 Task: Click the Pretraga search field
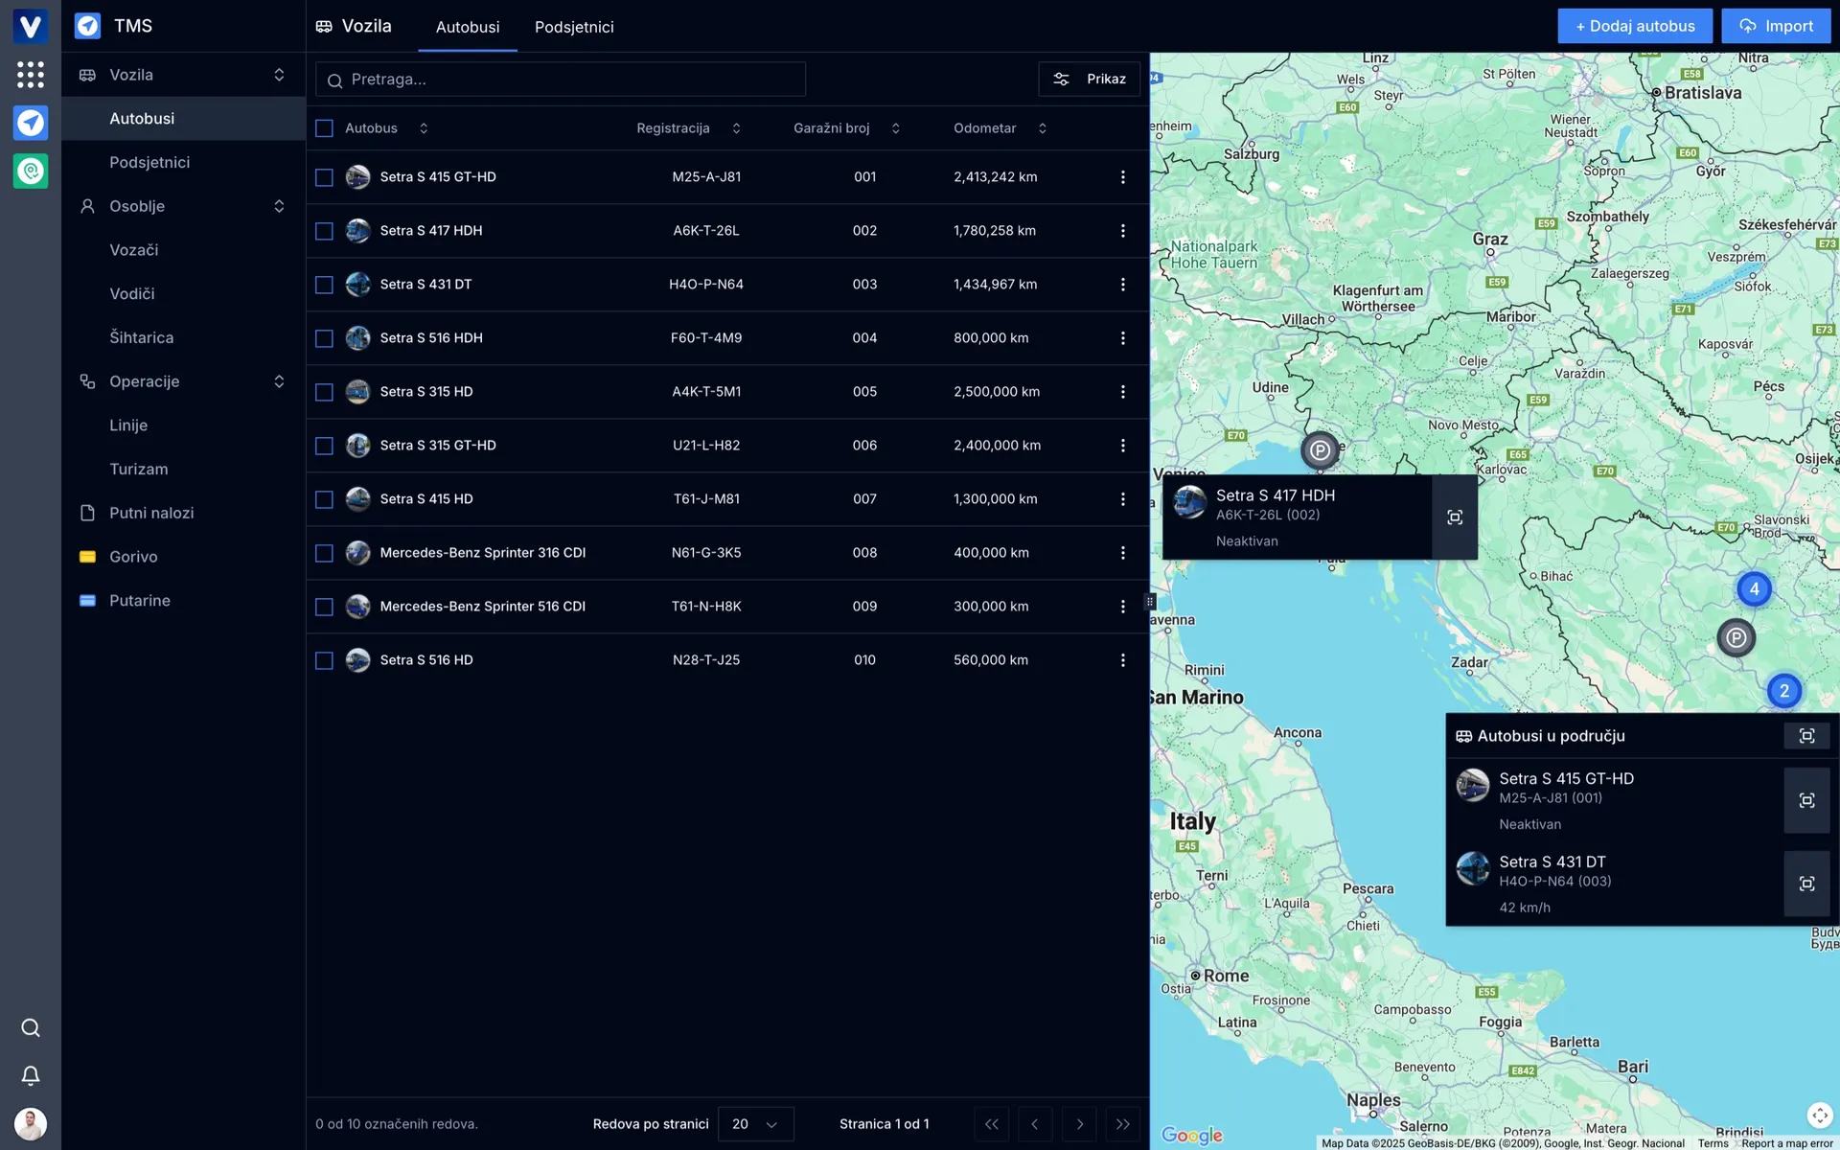(561, 80)
